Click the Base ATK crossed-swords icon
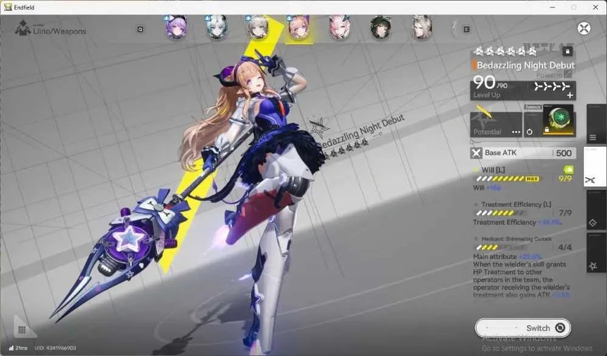 pyautogui.click(x=476, y=153)
